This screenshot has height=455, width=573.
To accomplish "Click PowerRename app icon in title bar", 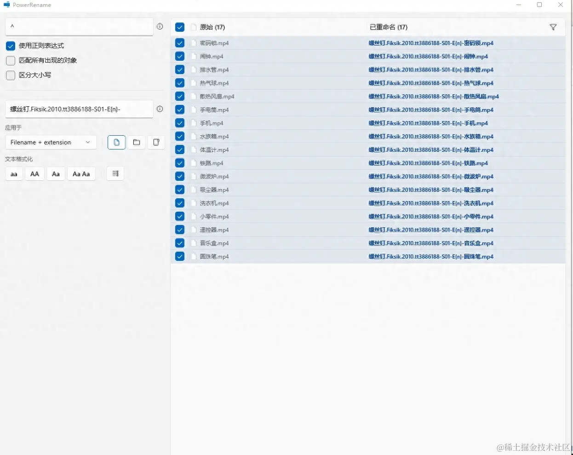I will [6, 5].
